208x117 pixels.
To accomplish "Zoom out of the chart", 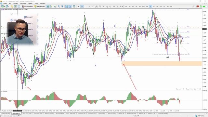I will click(x=62, y=6).
